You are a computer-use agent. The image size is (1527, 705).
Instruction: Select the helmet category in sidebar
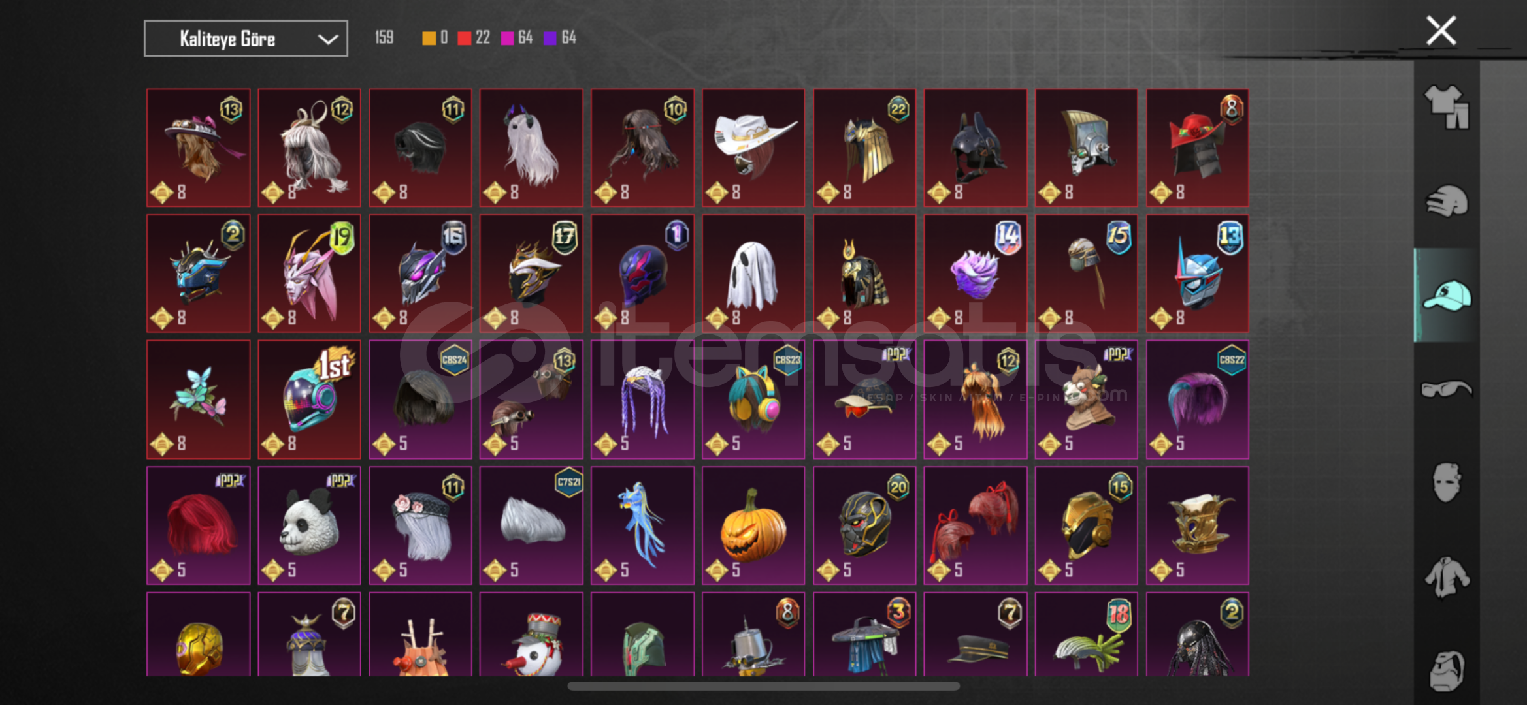(x=1447, y=201)
